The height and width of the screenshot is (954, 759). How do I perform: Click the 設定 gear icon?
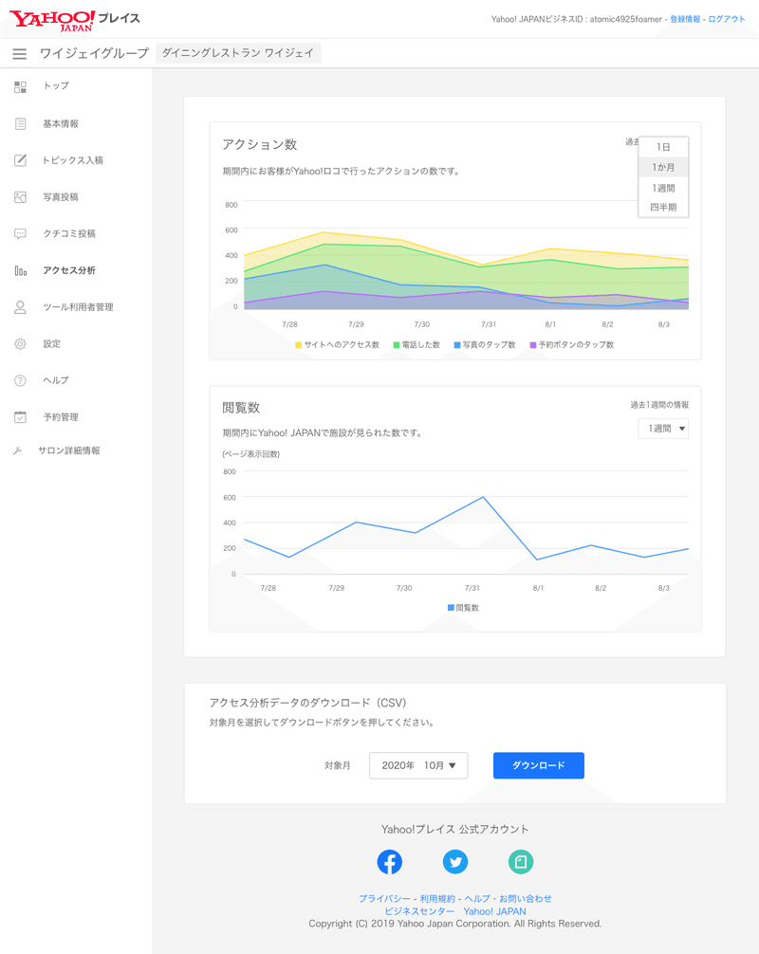[x=20, y=343]
